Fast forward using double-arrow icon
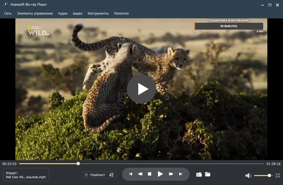Viewport: 283px width, 185px height. tap(171, 174)
